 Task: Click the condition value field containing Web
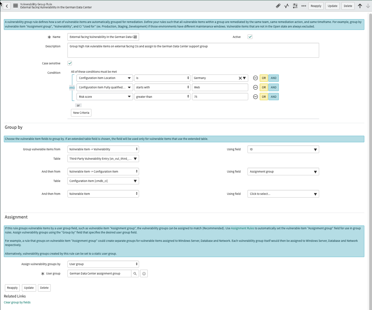tap(220, 87)
